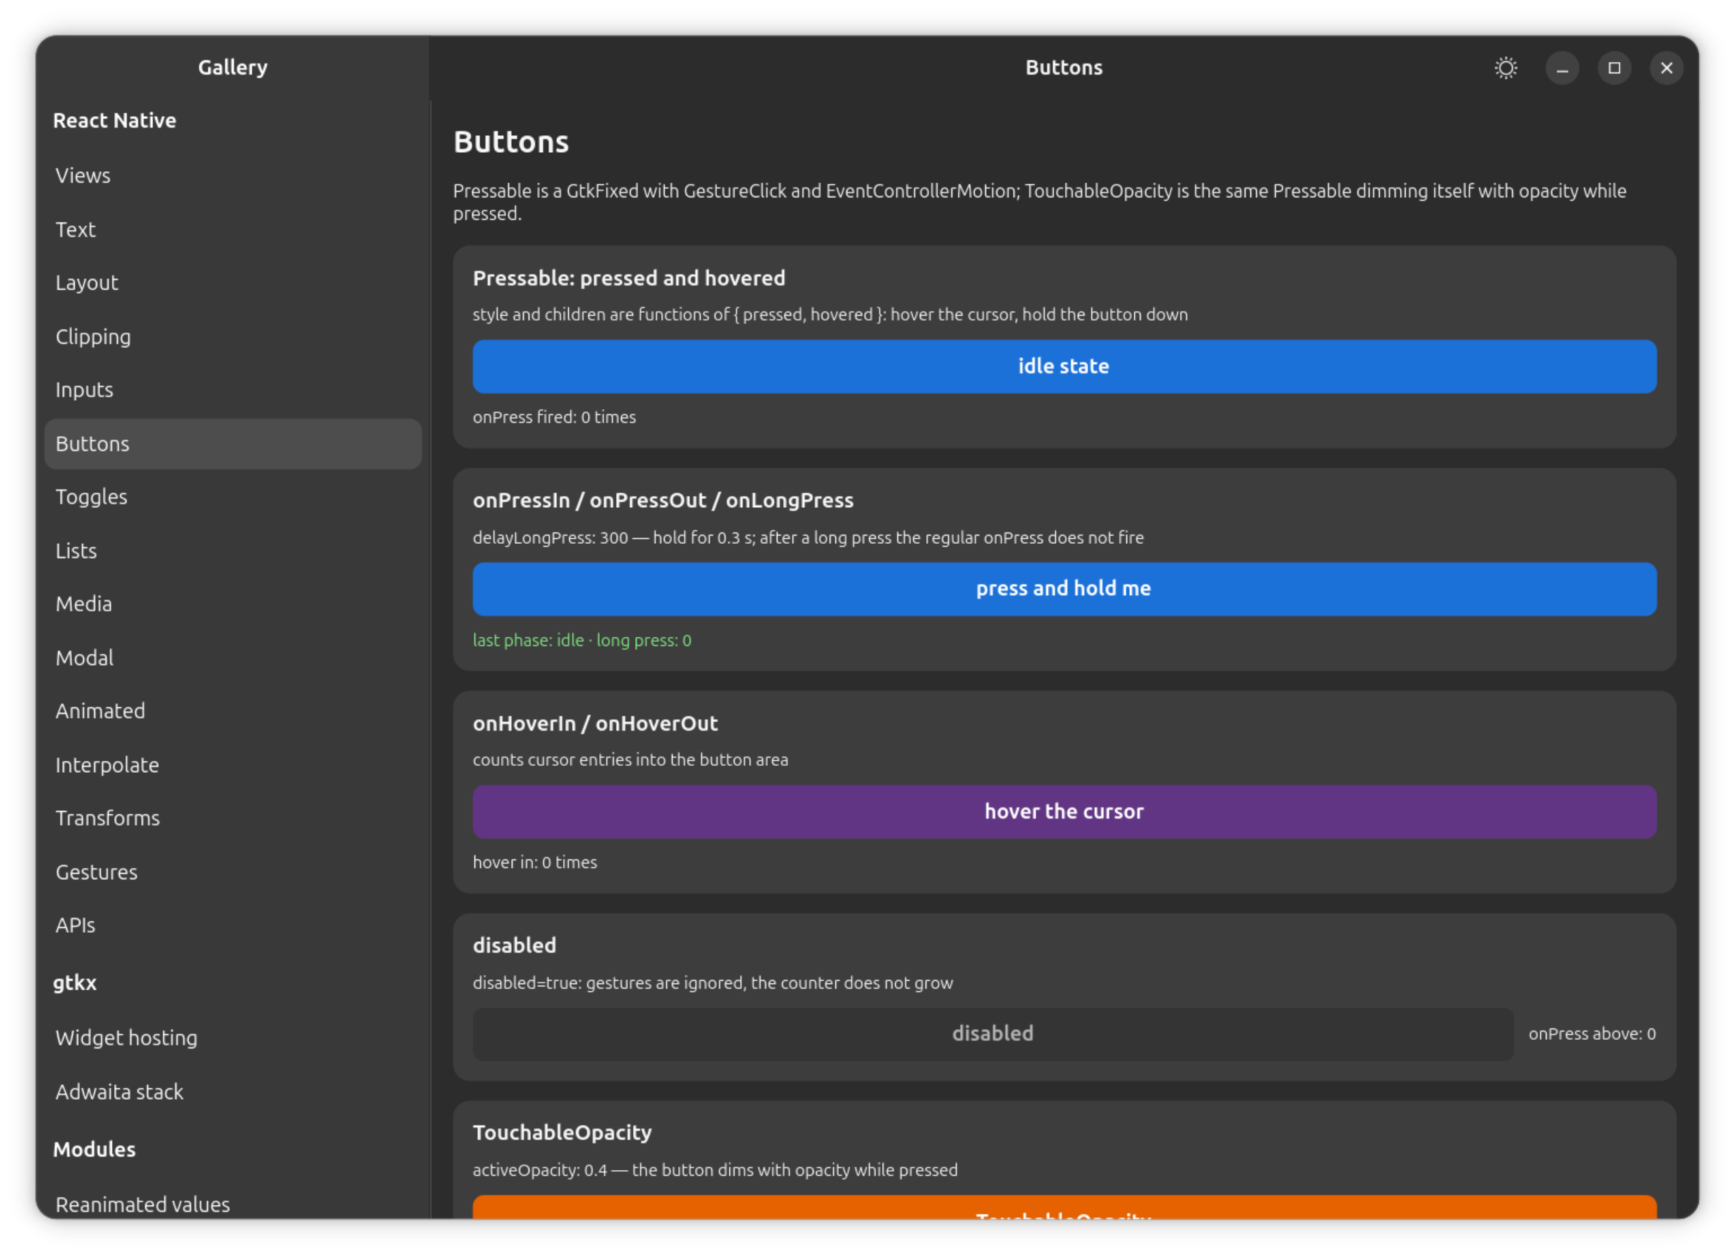Image resolution: width=1734 pixels, height=1254 pixels.
Task: Select the Adwaita stack item
Action: [x=233, y=1091]
